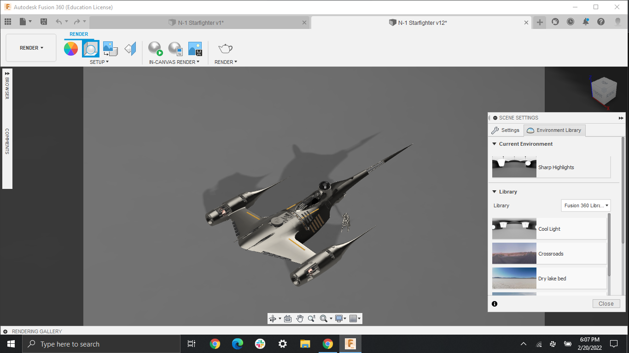Collapse the Current Environment section
The height and width of the screenshot is (353, 629).
(494, 144)
